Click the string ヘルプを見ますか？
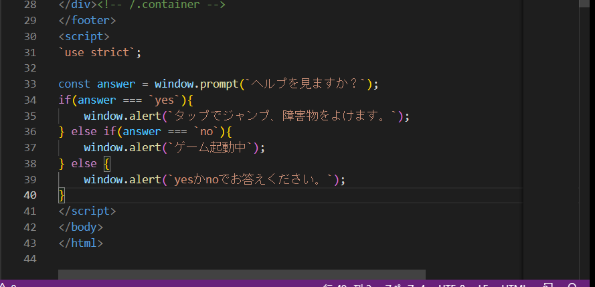 [x=306, y=84]
